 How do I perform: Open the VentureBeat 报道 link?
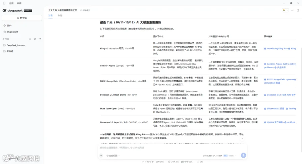[272, 83]
